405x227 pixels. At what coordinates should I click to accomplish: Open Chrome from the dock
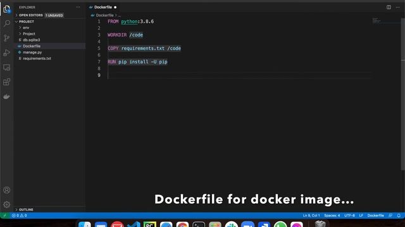[x=182, y=224]
